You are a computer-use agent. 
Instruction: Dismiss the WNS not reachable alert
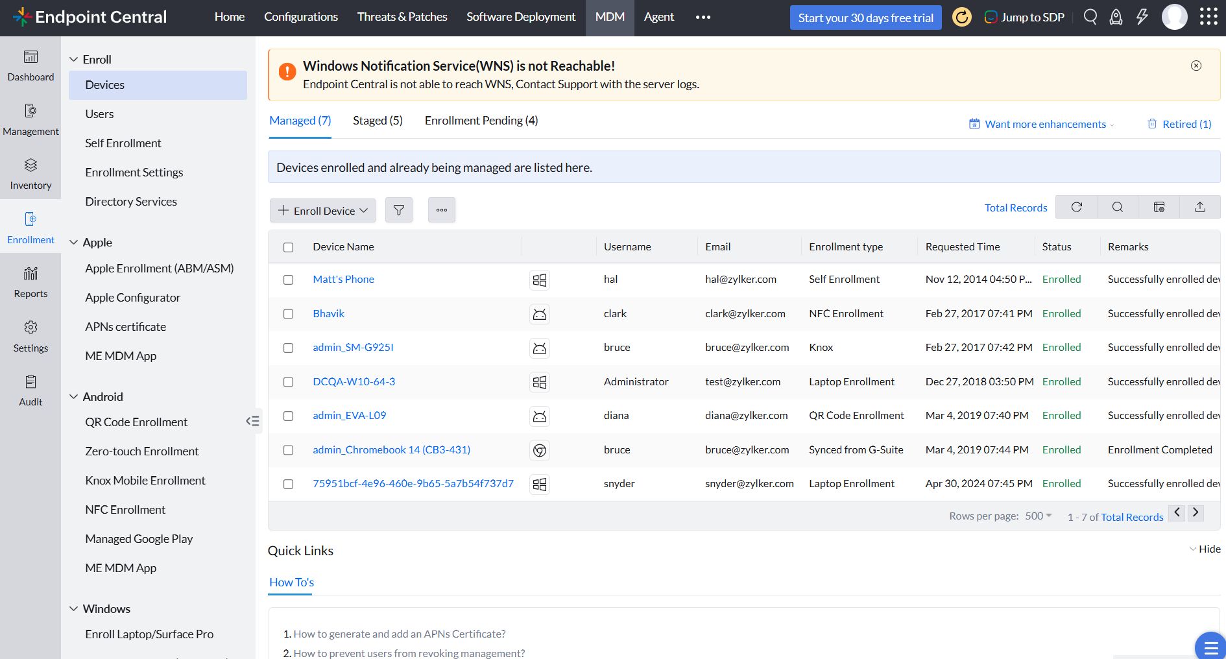[x=1196, y=66]
